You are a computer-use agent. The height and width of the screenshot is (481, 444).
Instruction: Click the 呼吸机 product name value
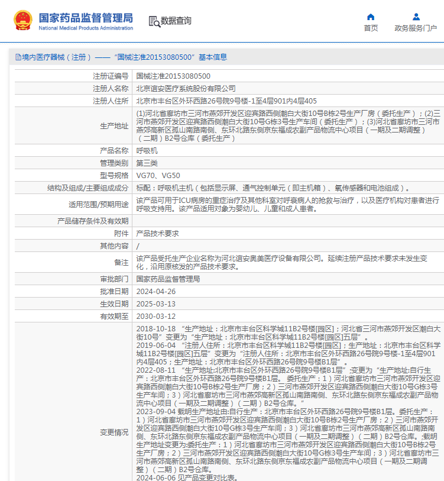click(x=147, y=150)
